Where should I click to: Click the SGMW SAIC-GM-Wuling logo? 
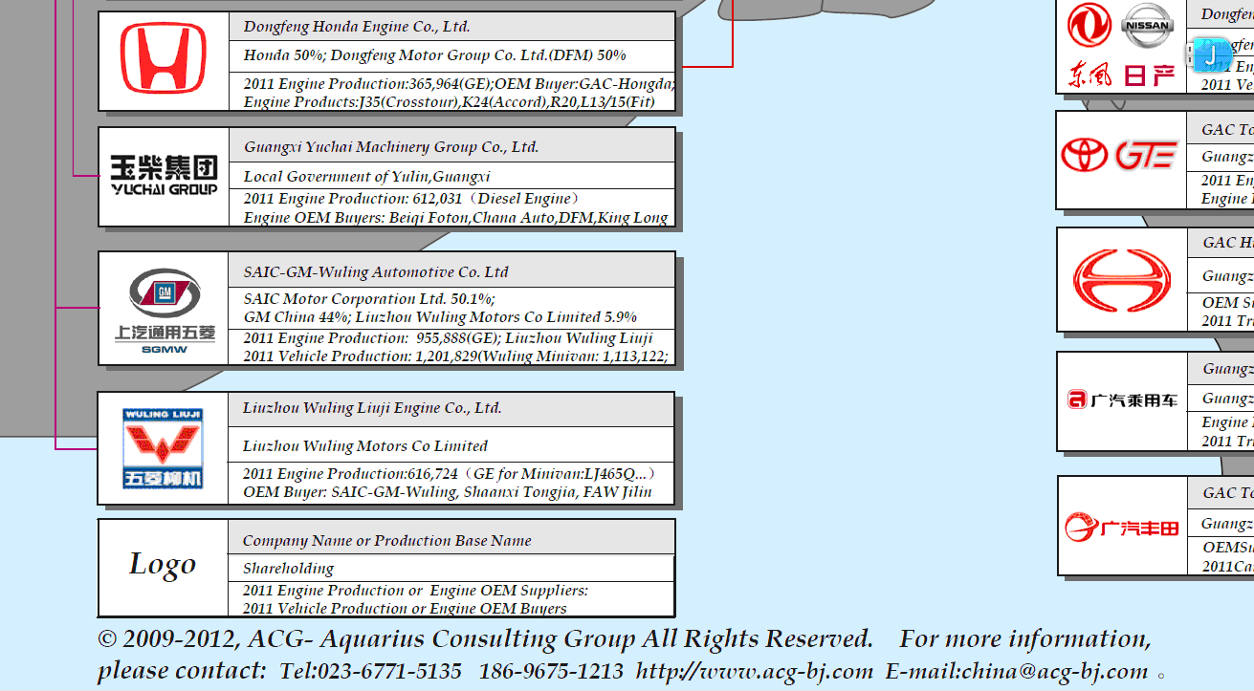[165, 311]
